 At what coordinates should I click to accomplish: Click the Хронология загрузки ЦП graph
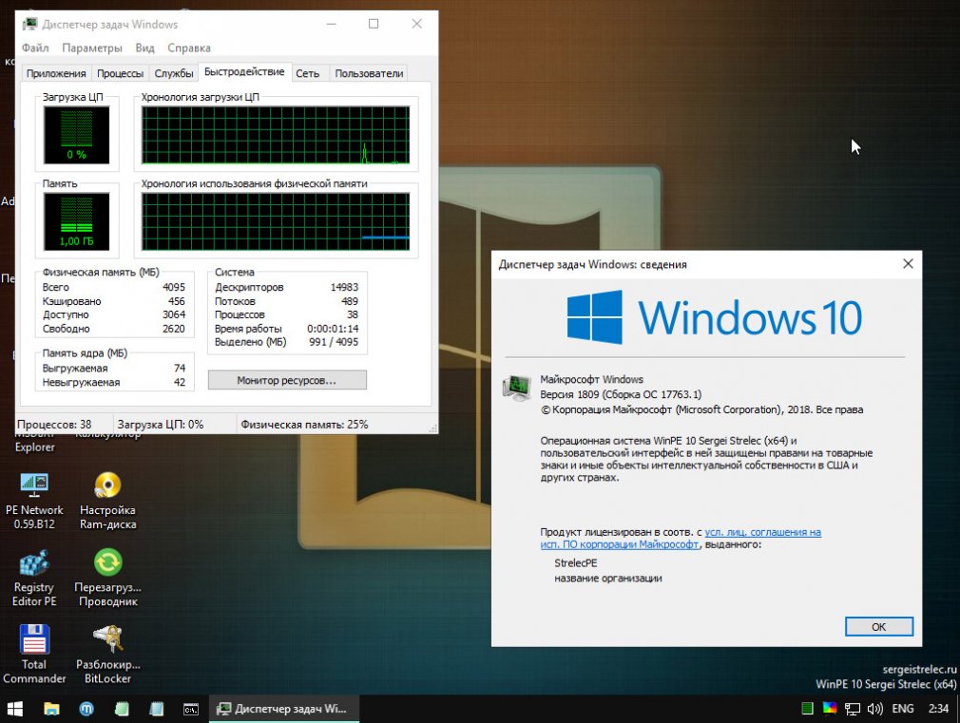coord(276,135)
